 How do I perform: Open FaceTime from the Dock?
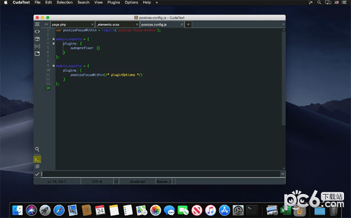pos(183,210)
